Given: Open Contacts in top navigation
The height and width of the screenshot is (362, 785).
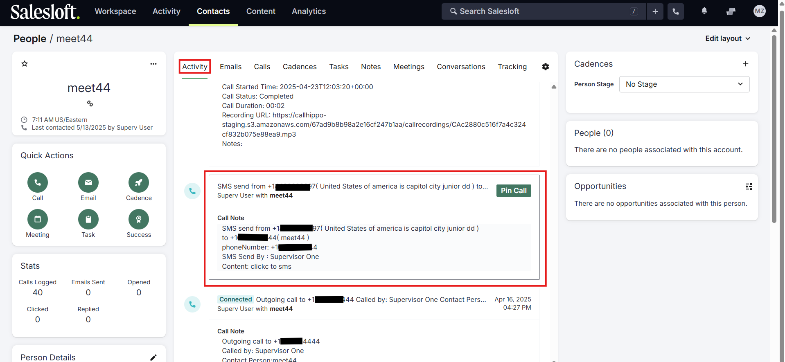Looking at the screenshot, I should [x=213, y=11].
